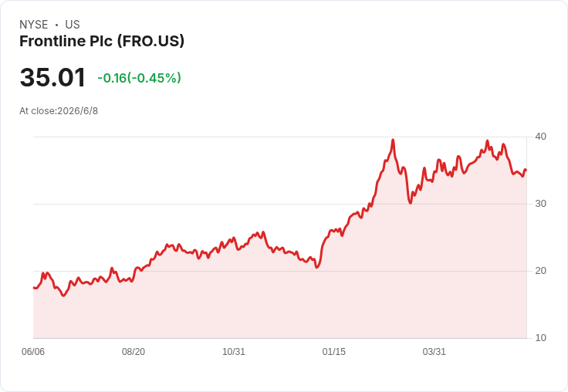
Task: Click the 10 y-axis price label
Action: [540, 338]
